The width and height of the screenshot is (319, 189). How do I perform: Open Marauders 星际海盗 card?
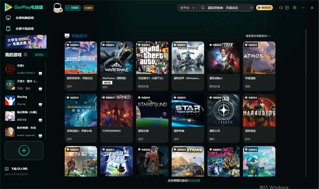pyautogui.click(x=259, y=118)
